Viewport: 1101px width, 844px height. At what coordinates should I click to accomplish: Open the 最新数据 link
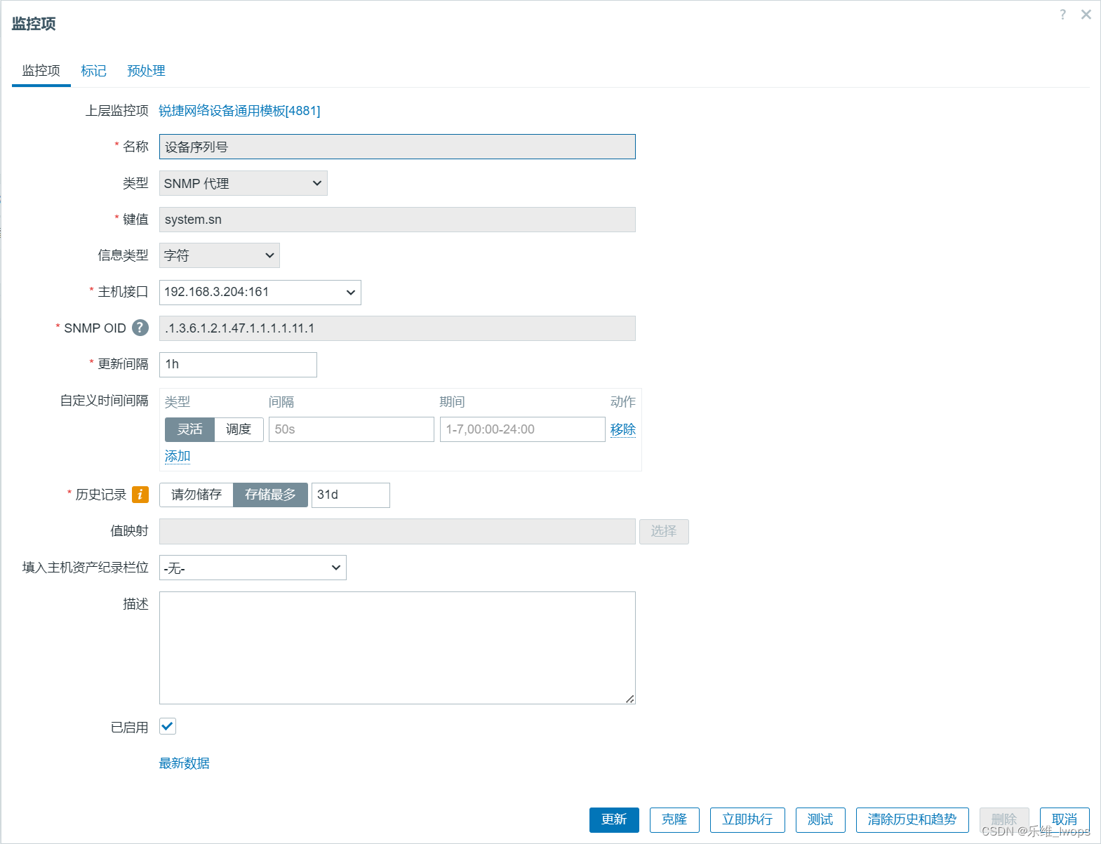tap(184, 763)
